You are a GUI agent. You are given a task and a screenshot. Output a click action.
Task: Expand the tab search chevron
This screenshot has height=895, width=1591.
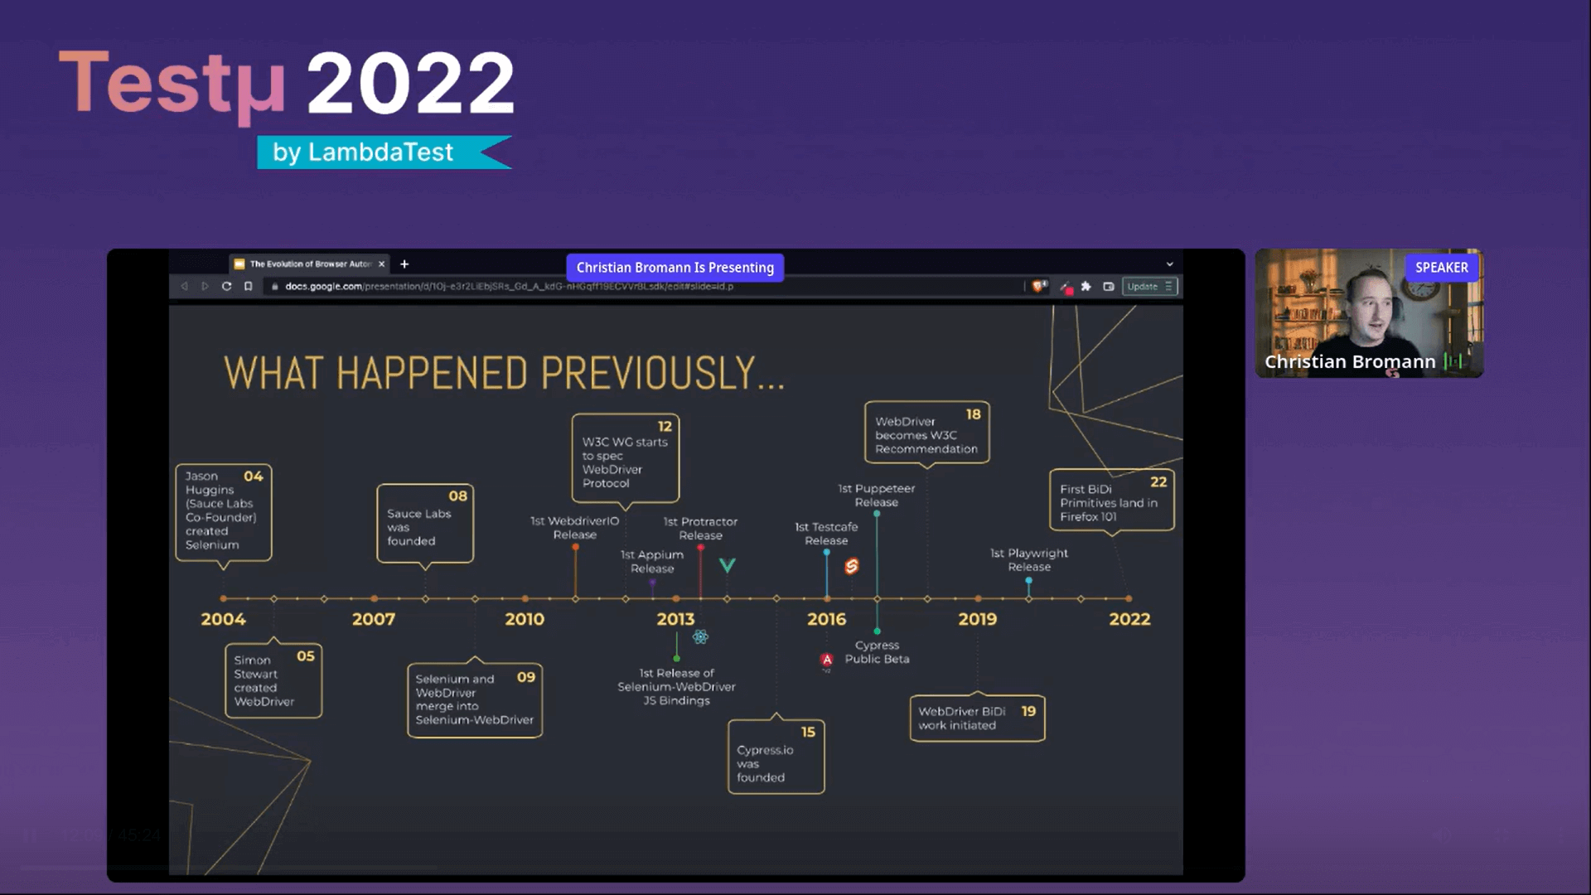[1170, 264]
